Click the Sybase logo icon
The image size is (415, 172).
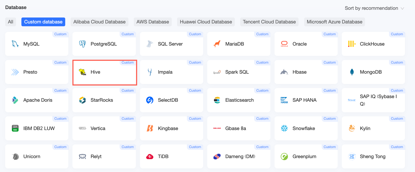pos(352,100)
